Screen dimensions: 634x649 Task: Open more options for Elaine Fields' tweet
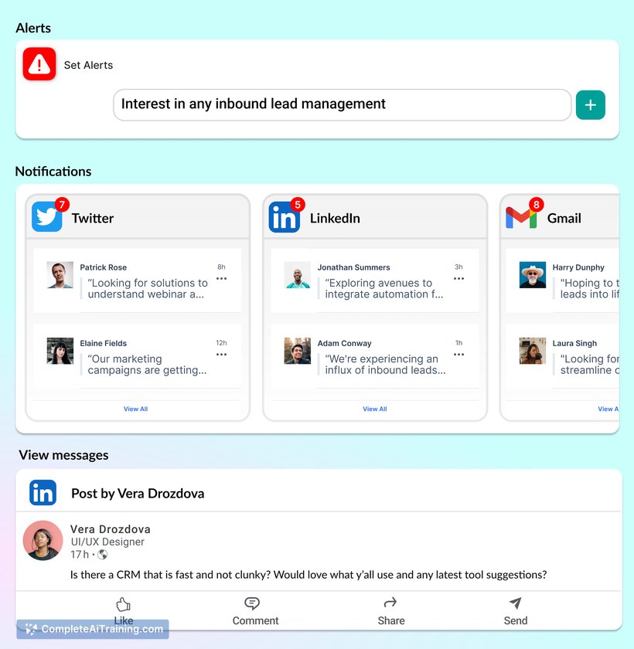point(222,355)
